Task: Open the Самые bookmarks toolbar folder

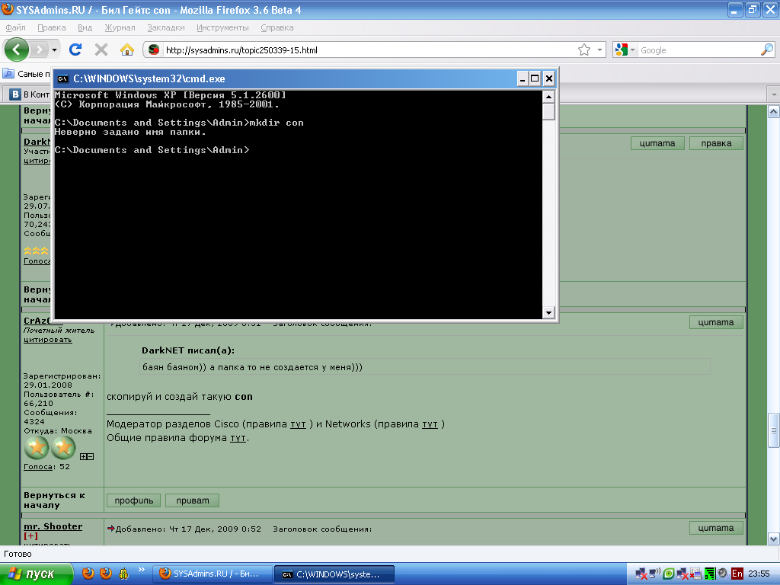Action: pos(27,74)
